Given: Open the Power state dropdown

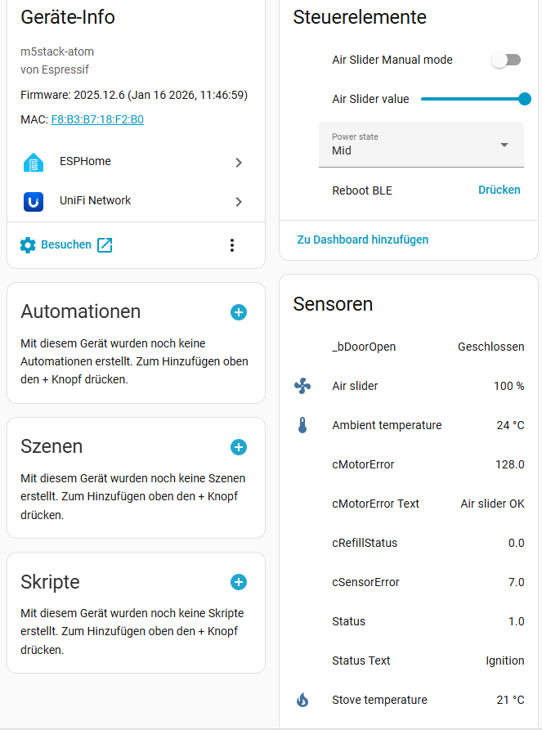Looking at the screenshot, I should point(421,145).
